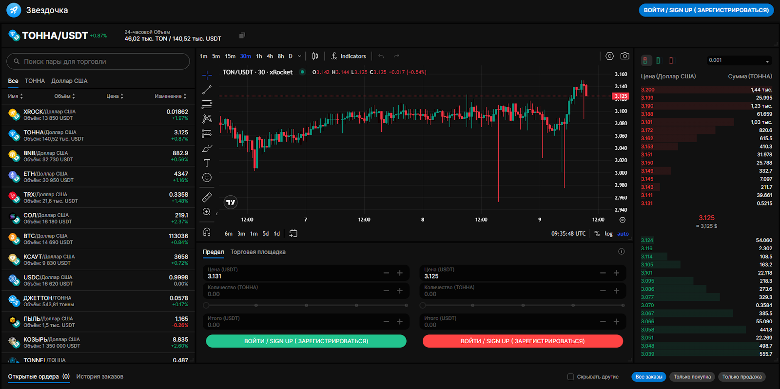780x389 pixels.
Task: Expand the chart timeframe dropdown chevron
Action: point(300,56)
